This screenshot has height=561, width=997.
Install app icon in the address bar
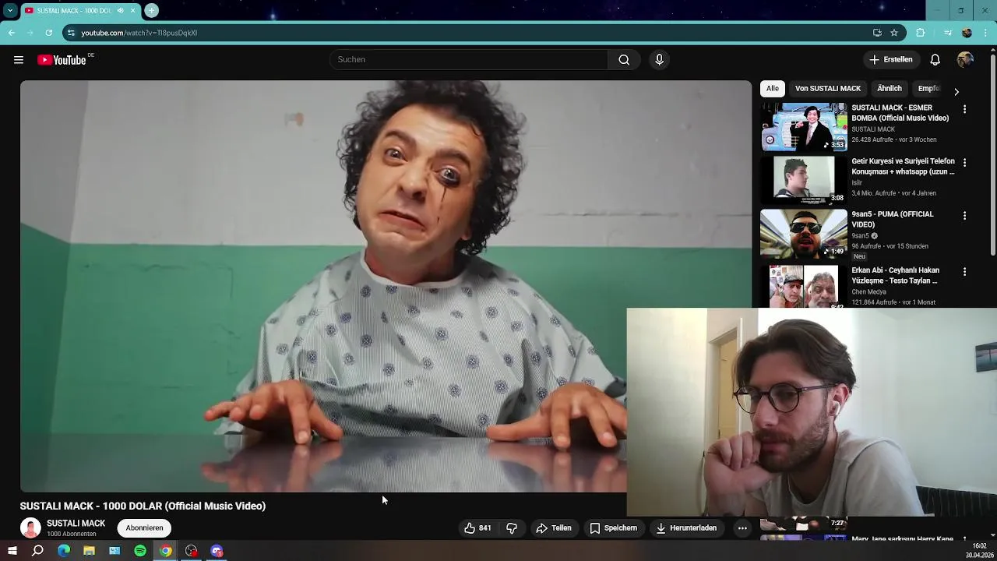[x=877, y=33]
